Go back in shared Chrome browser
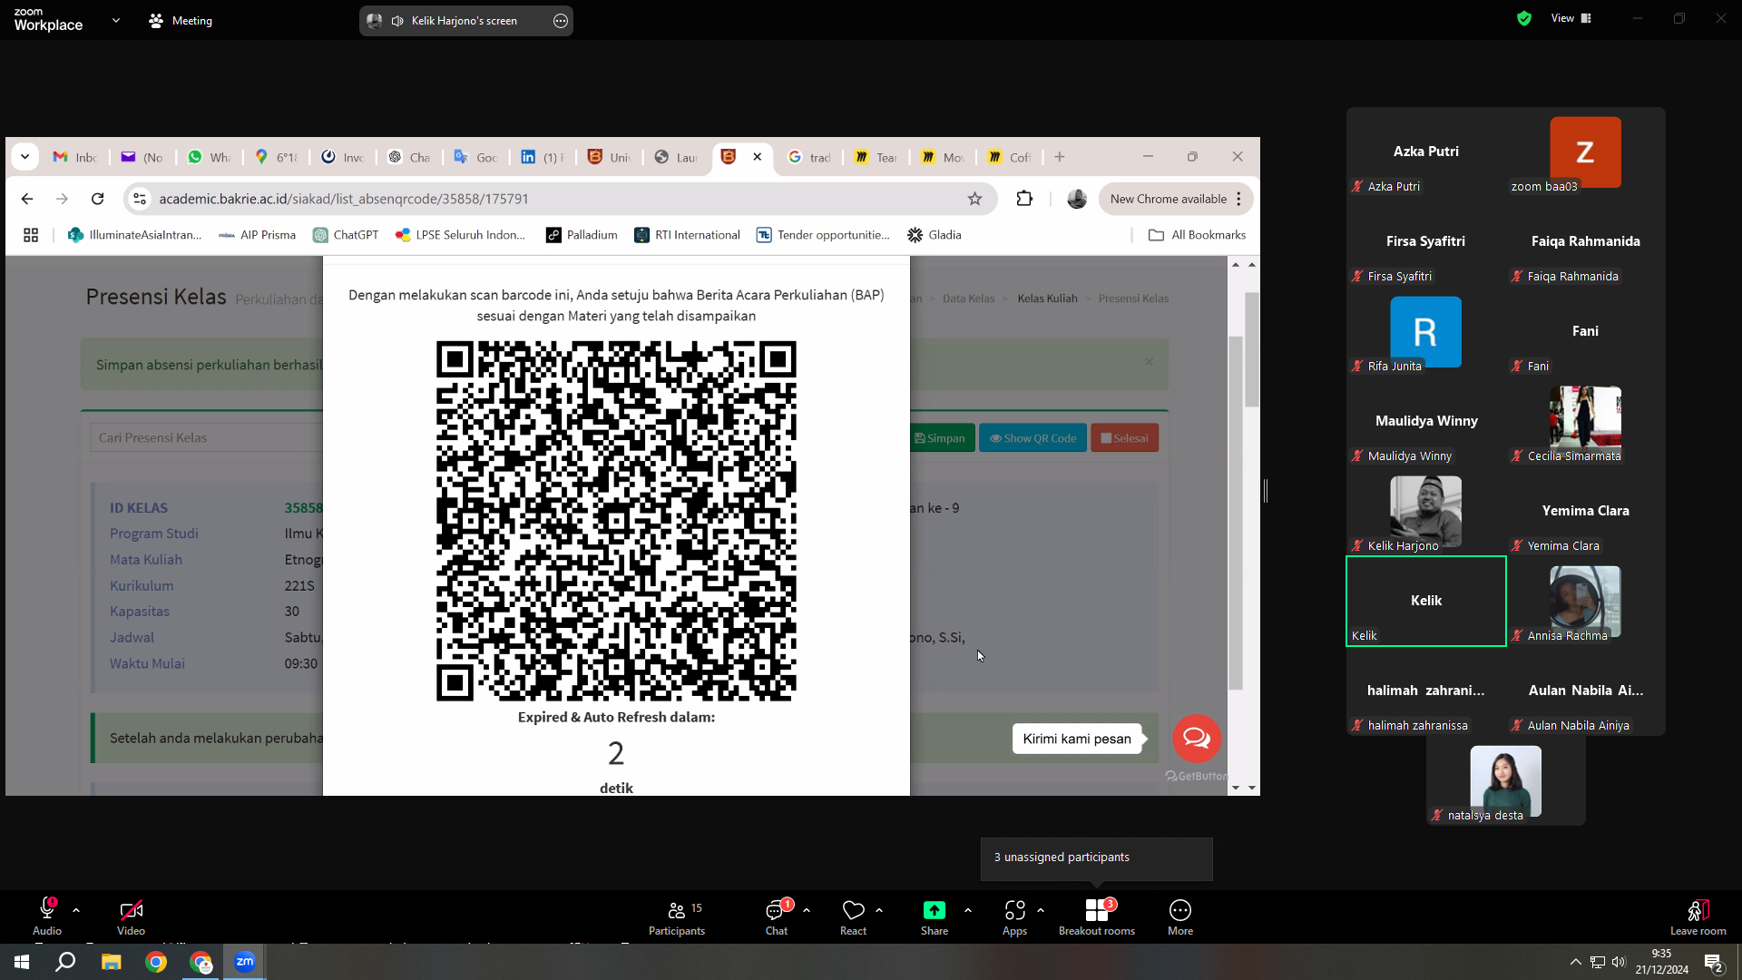 [x=27, y=199]
